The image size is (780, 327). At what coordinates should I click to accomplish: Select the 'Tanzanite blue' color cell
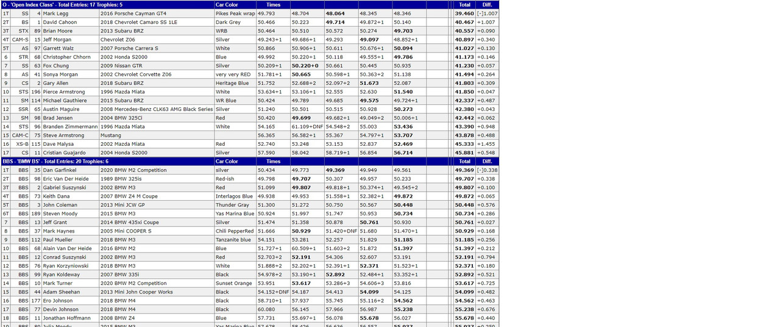[x=233, y=240]
